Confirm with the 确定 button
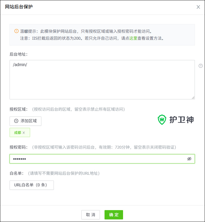The height and width of the screenshot is (222, 205). 114,215
